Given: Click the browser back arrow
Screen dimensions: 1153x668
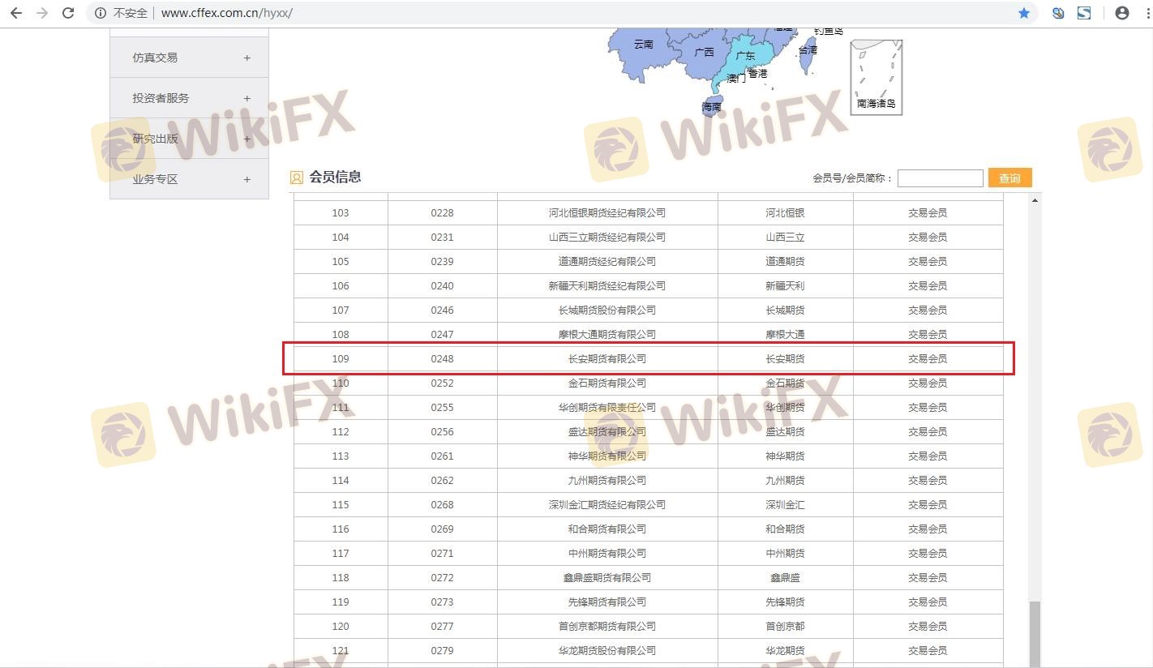Looking at the screenshot, I should pyautogui.click(x=16, y=13).
